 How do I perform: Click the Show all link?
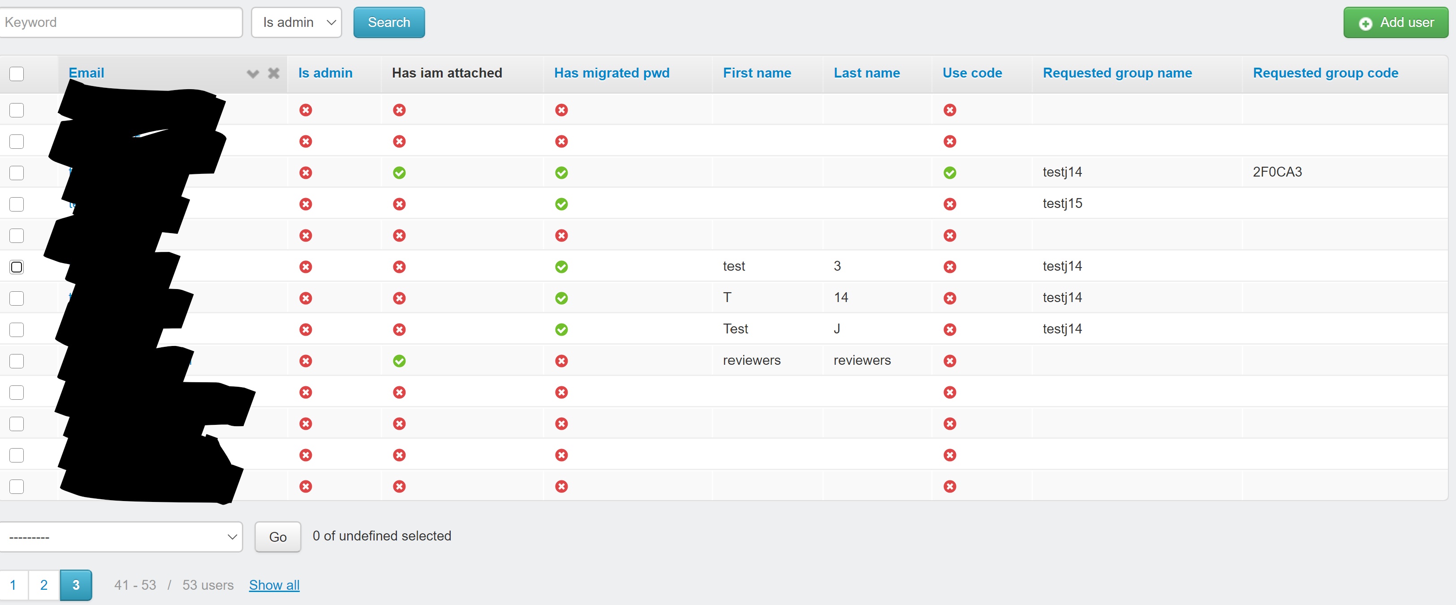click(x=274, y=585)
